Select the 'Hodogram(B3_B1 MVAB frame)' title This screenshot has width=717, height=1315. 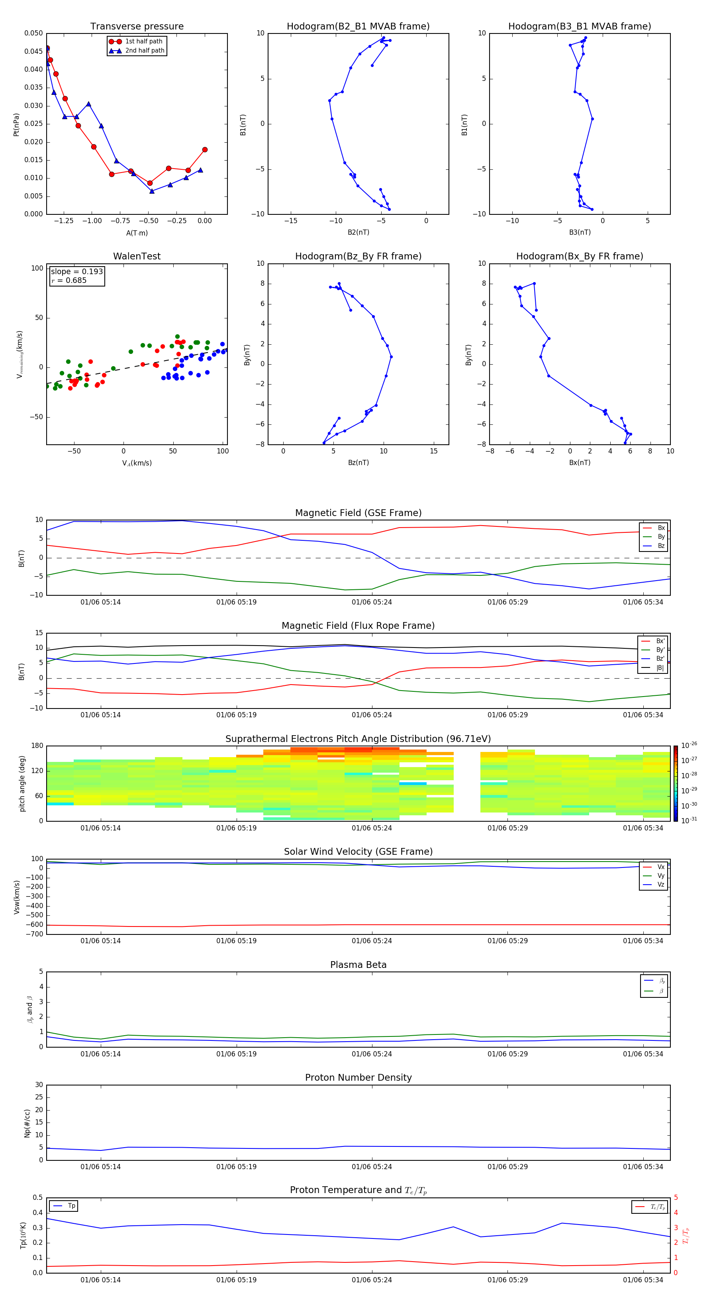(x=580, y=27)
